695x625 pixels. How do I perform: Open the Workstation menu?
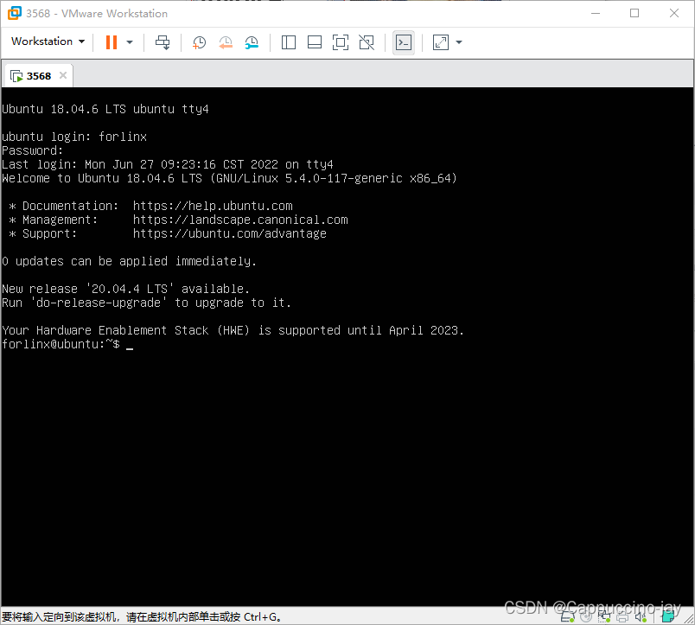(x=48, y=41)
